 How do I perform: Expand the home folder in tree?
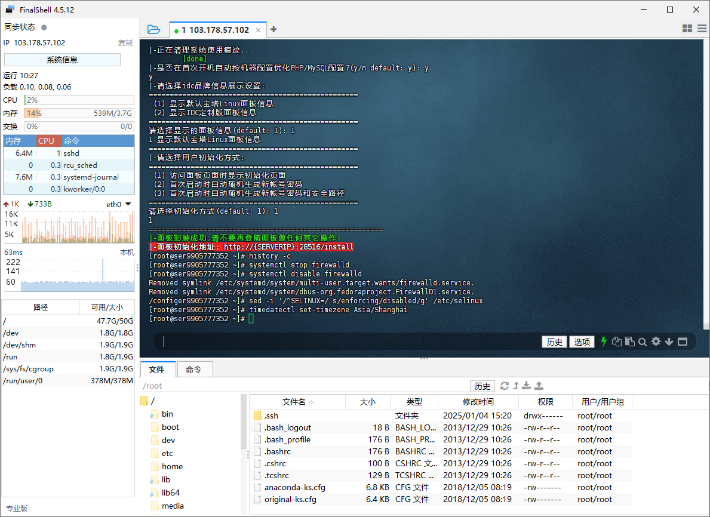(x=172, y=466)
